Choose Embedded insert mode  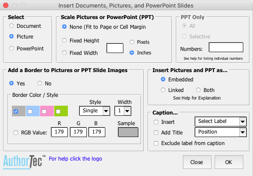pyautogui.click(x=163, y=79)
